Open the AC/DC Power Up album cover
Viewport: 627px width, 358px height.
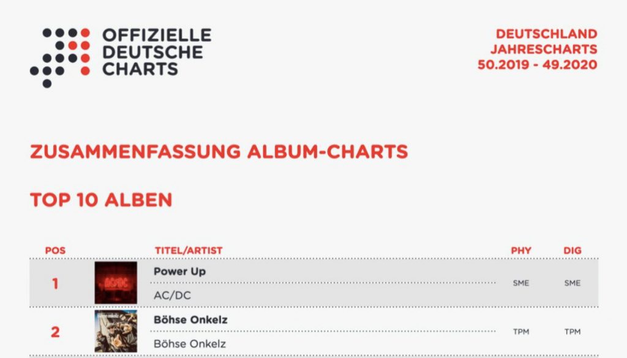116,283
